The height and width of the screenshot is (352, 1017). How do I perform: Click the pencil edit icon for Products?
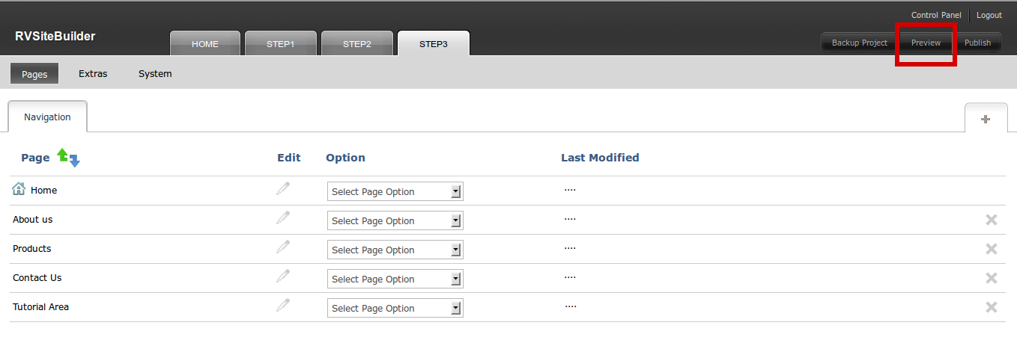point(283,247)
